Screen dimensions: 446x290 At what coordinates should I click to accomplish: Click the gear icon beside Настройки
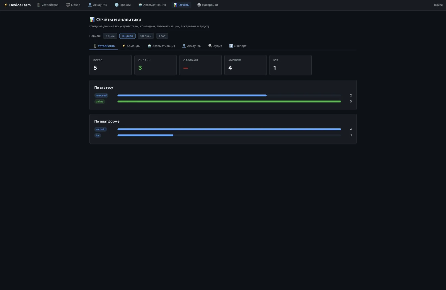pos(199,5)
